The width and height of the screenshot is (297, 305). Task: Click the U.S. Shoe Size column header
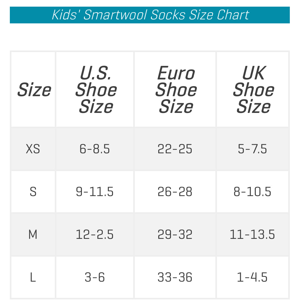[95, 90]
